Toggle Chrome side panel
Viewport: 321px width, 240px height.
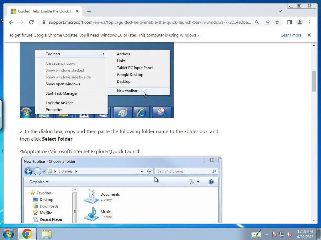pos(289,22)
